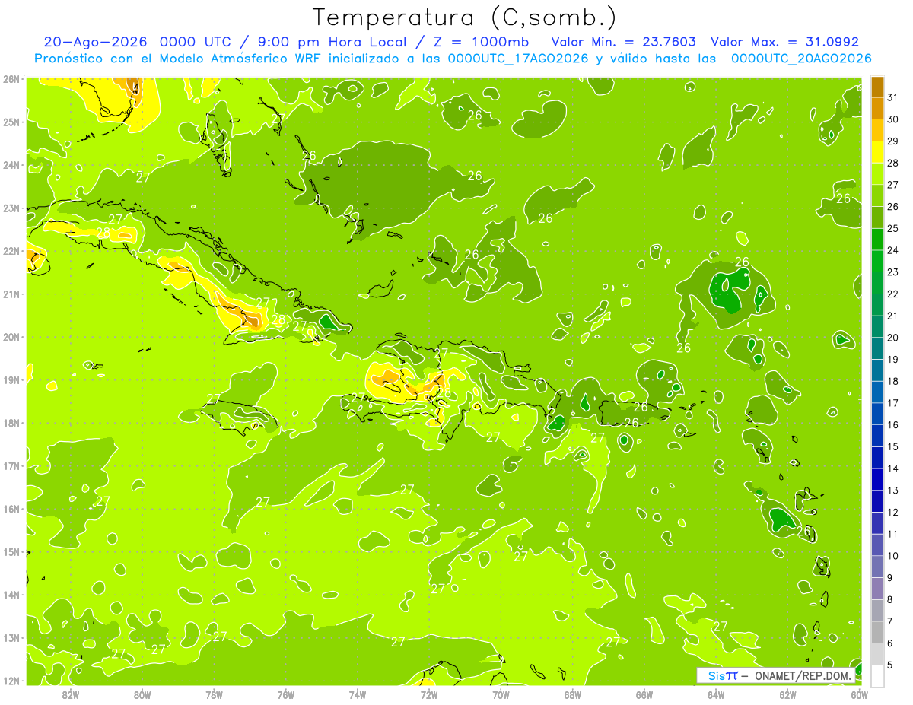Click the '64W' longitude axis label
The height and width of the screenshot is (705, 913).
(x=716, y=694)
